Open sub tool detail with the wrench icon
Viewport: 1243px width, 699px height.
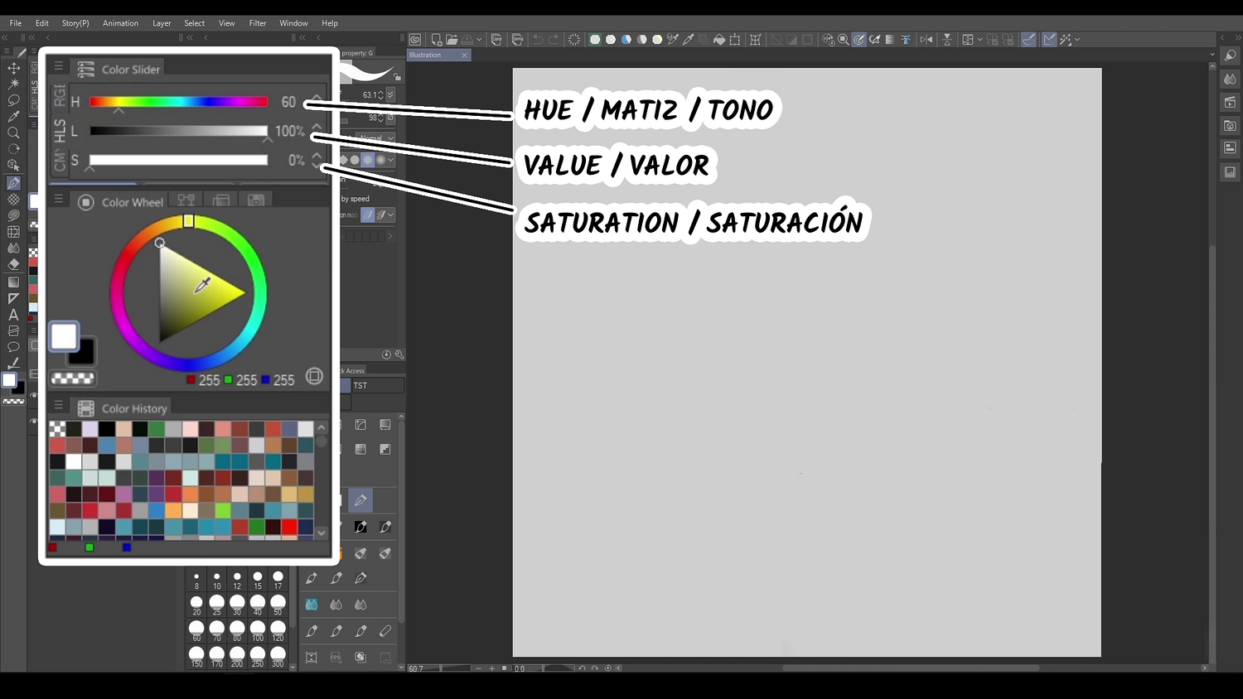(399, 354)
